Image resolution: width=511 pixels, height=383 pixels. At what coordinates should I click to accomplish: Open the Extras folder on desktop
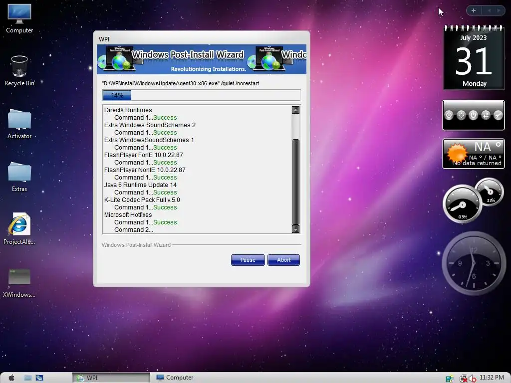[x=19, y=177]
